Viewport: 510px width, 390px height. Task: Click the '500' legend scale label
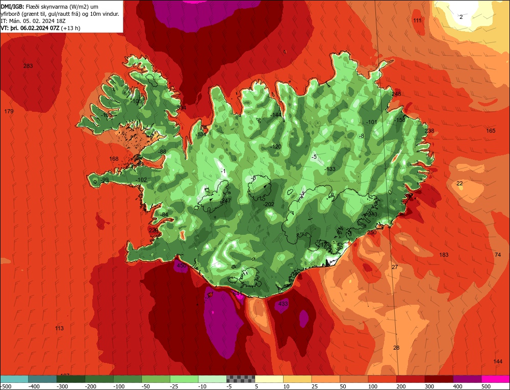coord(486,386)
